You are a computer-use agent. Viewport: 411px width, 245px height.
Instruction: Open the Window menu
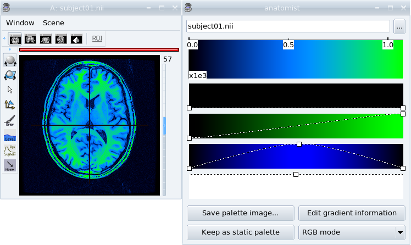[20, 23]
